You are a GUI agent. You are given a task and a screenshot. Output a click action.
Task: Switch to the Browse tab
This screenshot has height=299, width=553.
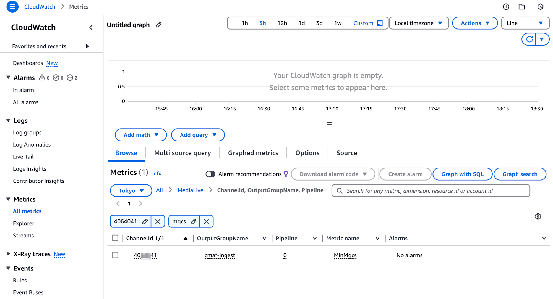click(126, 153)
